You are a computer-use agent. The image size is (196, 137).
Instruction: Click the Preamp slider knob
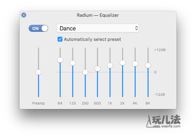[x=38, y=72]
